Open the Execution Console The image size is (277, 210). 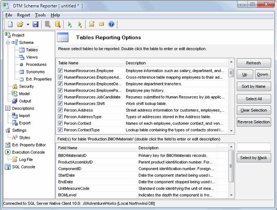(28, 152)
